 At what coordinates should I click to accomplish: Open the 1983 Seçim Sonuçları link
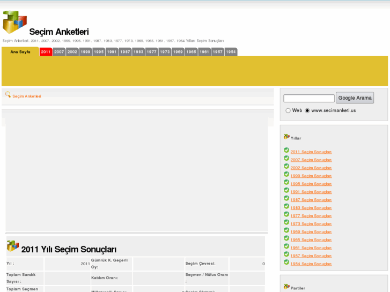pyautogui.click(x=311, y=208)
